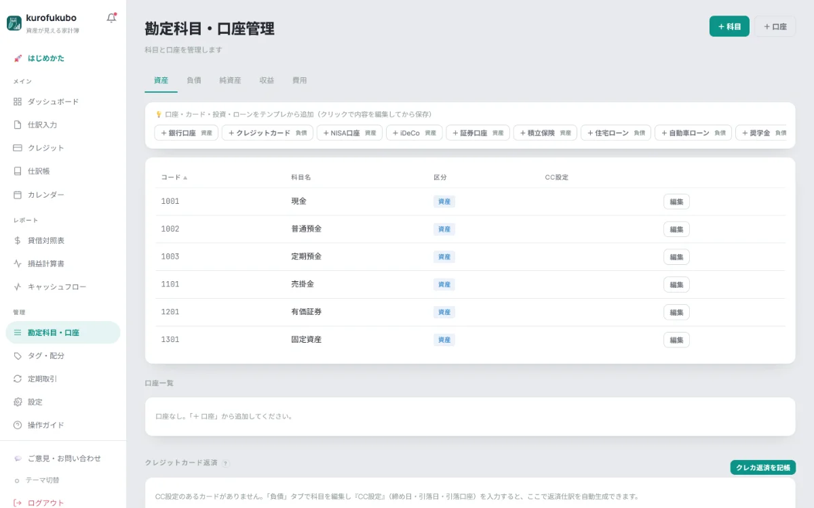Click code 1201 cell
This screenshot has width=814, height=508.
click(x=170, y=312)
